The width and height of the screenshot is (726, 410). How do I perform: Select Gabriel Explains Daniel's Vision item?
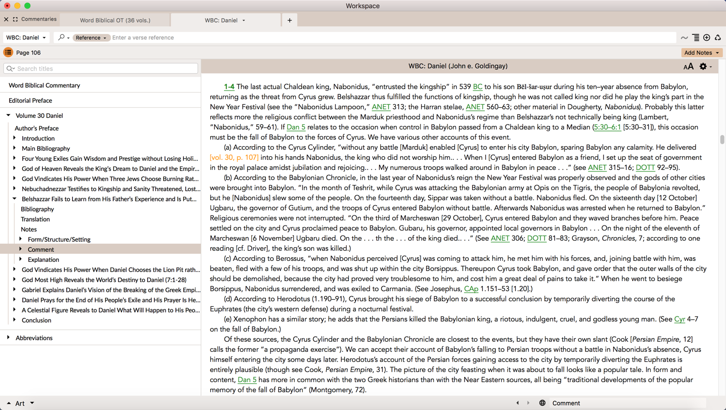click(x=111, y=290)
